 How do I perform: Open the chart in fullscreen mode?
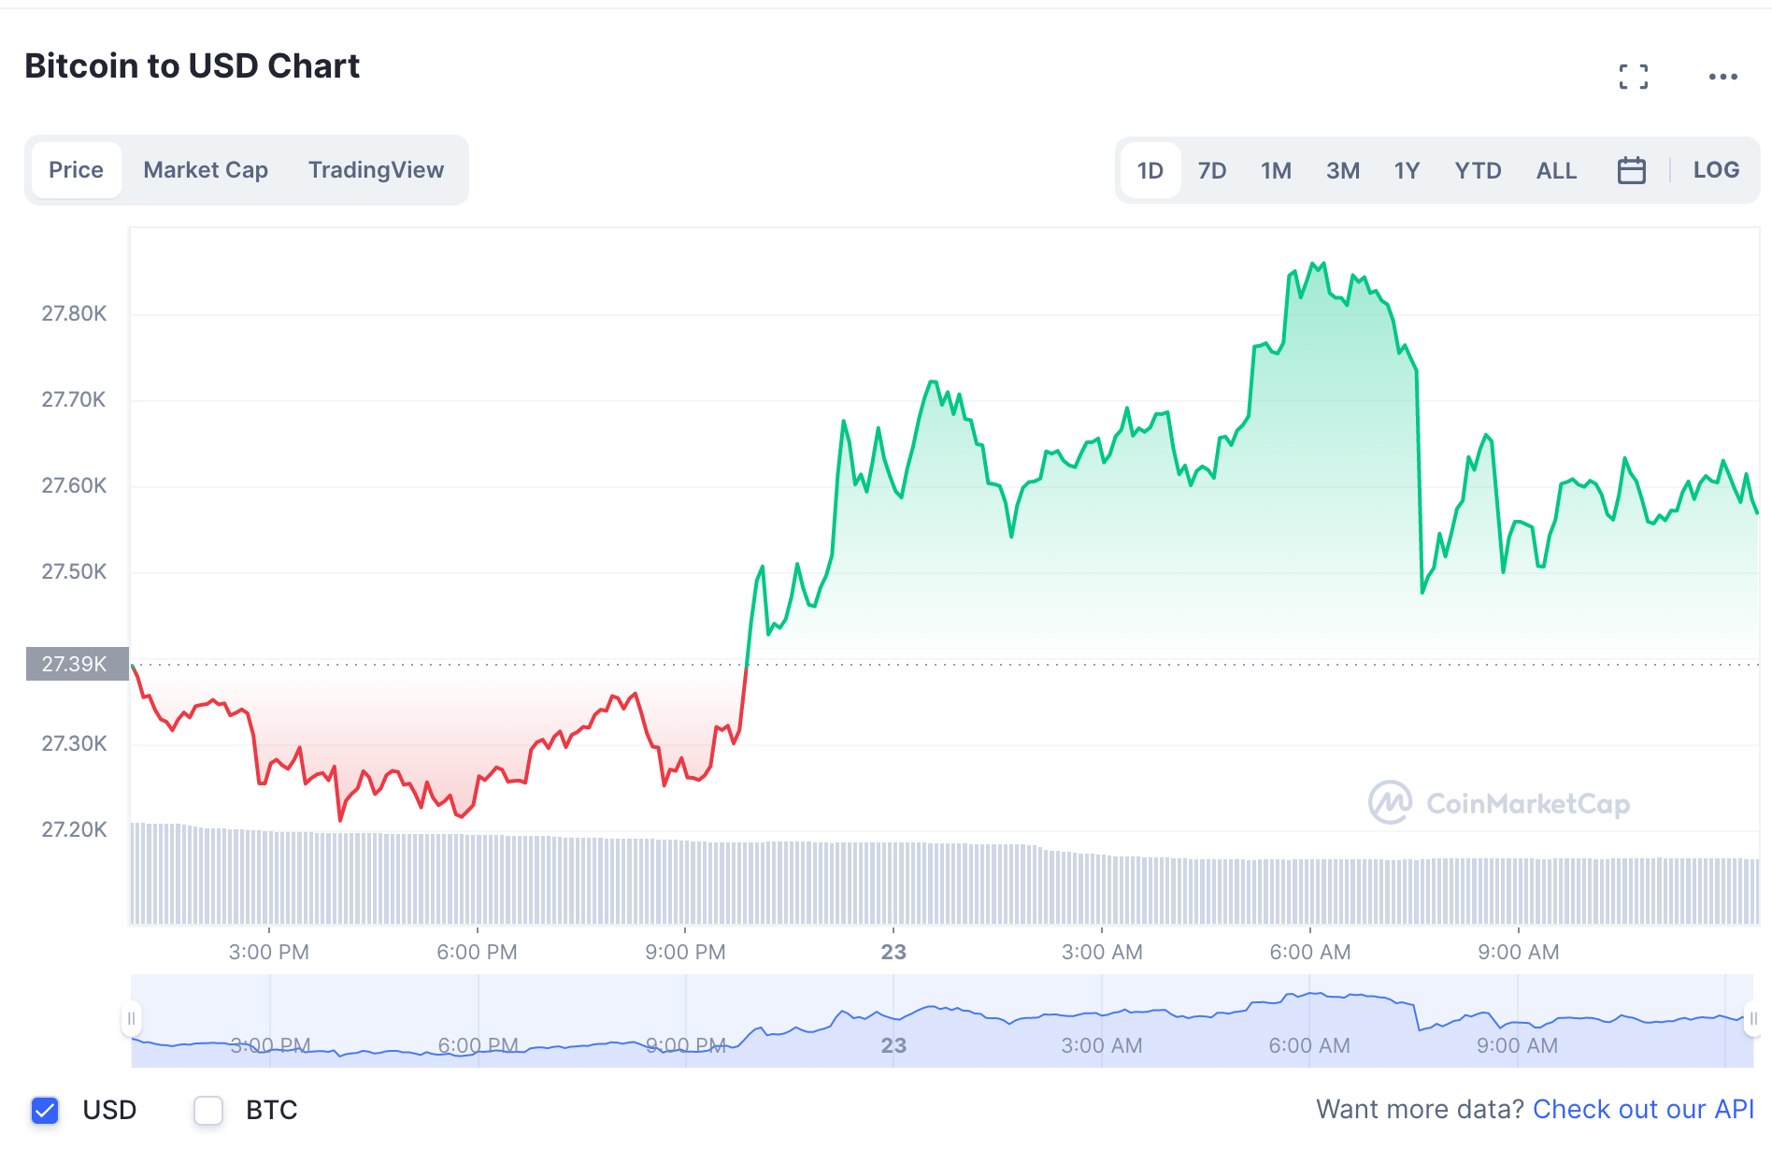(1634, 77)
